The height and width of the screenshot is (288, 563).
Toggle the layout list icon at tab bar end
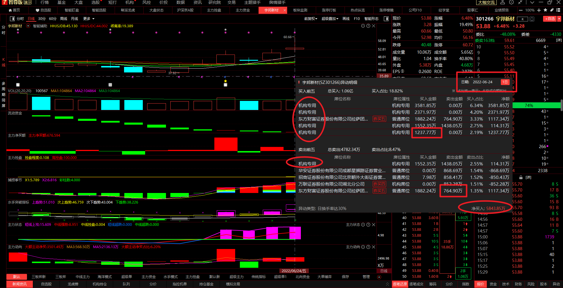click(x=558, y=10)
